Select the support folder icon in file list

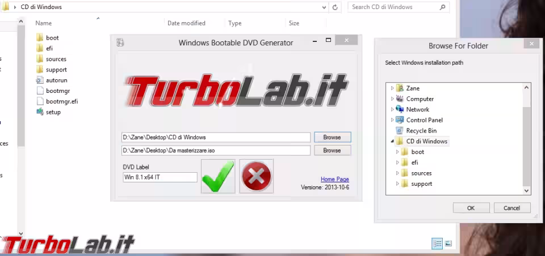[40, 69]
